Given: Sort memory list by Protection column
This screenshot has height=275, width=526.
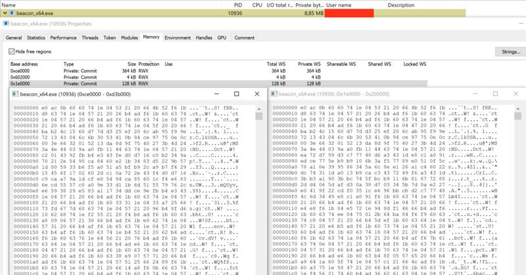Looking at the screenshot, I should (149, 64).
